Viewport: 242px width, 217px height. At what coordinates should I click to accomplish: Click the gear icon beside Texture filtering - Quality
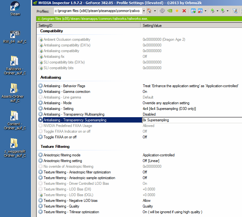click(x=40, y=206)
